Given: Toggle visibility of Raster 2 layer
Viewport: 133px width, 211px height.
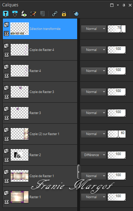Looking at the screenshot, I should (6, 160).
